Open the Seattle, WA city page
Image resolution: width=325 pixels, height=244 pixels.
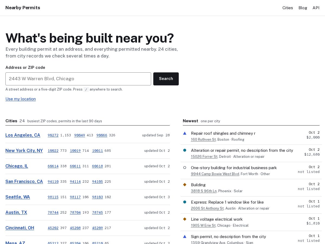pyautogui.click(x=18, y=197)
